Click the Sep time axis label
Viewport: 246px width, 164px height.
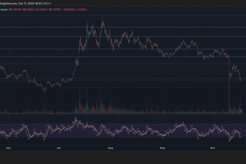pyautogui.click(x=162, y=148)
